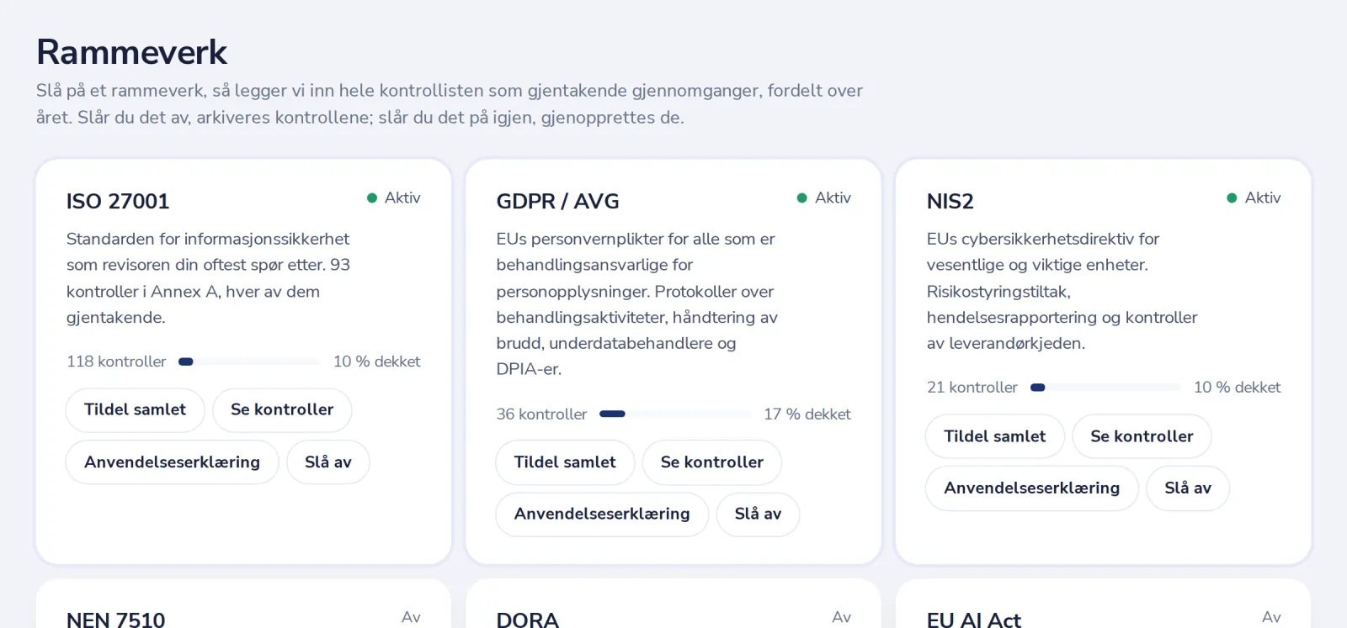Screen dimensions: 1347x628
Task: Click the green Aktiv dot on NIS2
Action: click(1232, 198)
